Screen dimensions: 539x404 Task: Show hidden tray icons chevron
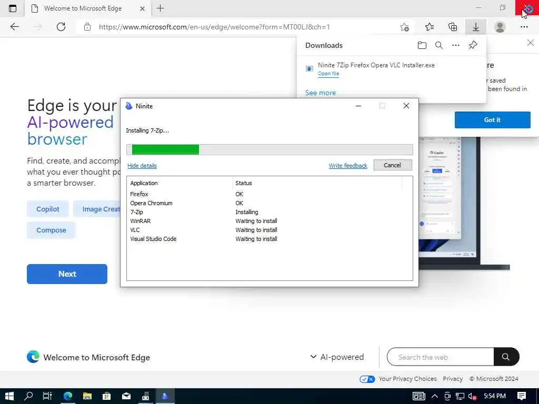[434, 396]
